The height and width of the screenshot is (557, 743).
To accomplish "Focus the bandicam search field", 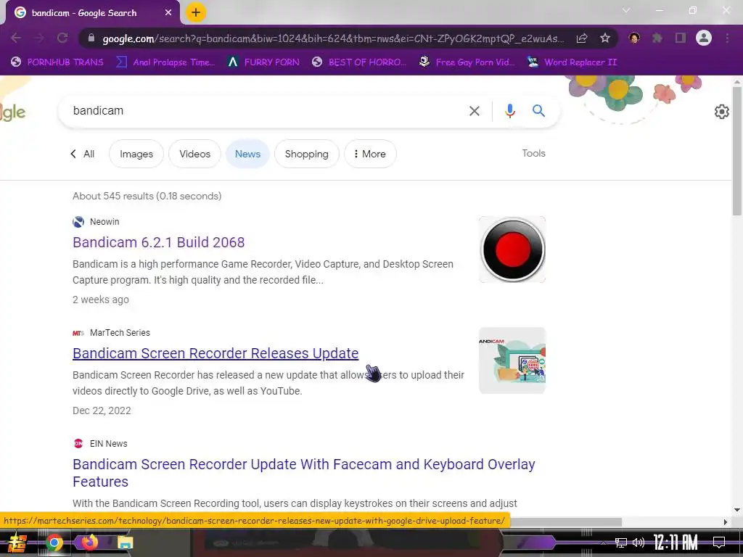I will click(x=266, y=111).
